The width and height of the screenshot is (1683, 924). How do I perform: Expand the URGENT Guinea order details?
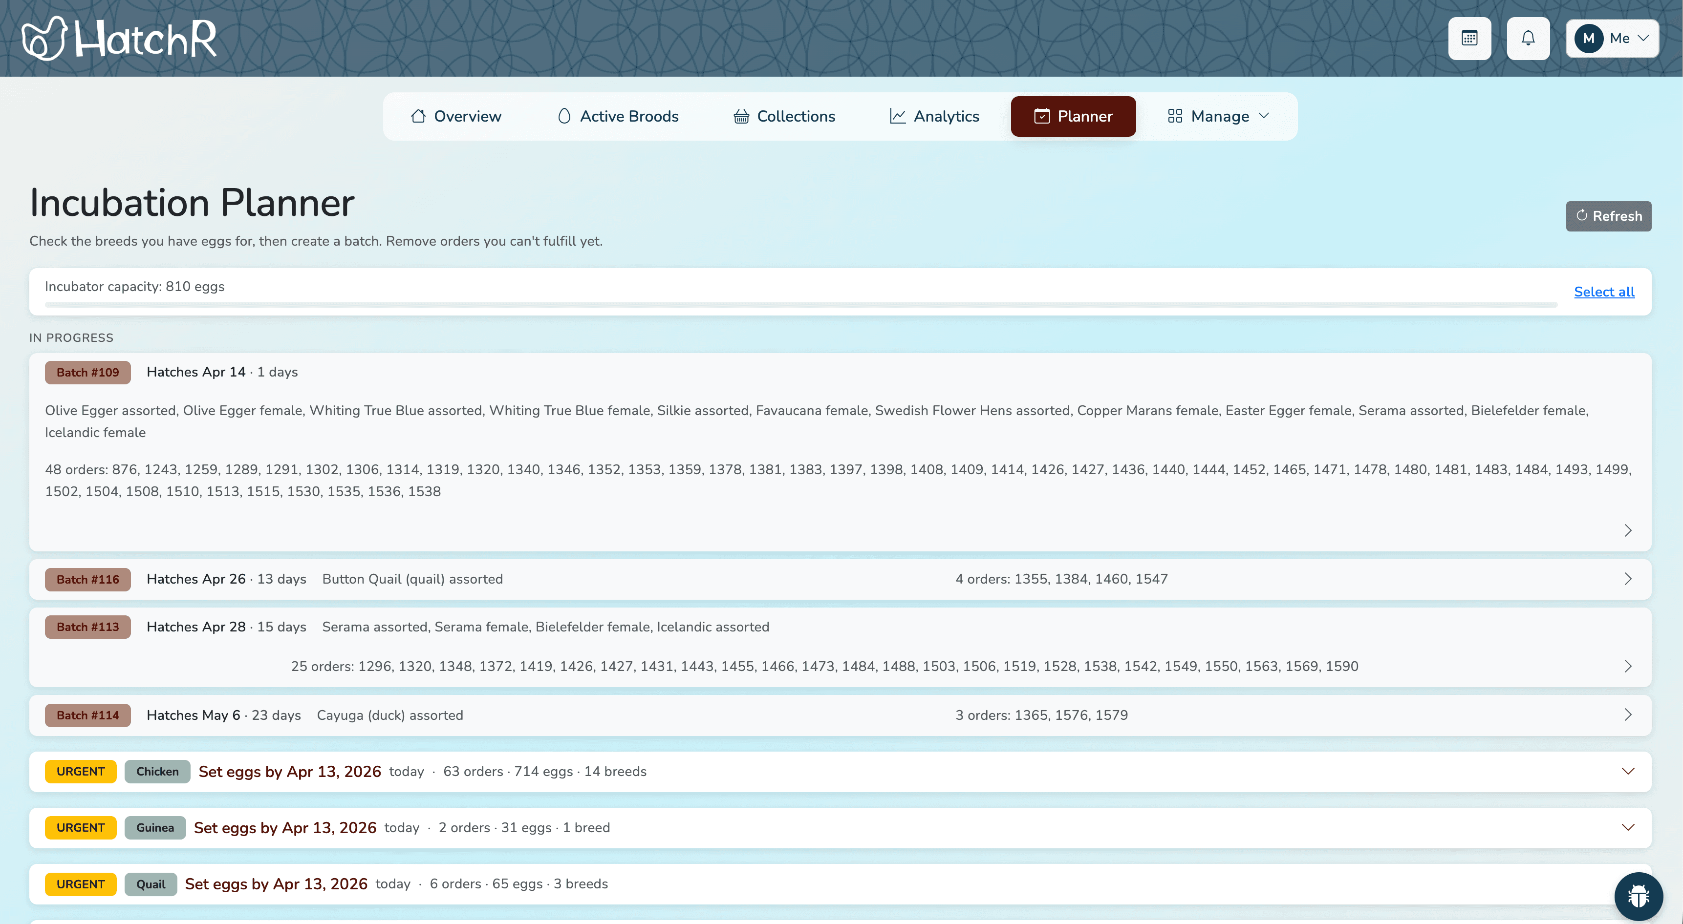1627,827
